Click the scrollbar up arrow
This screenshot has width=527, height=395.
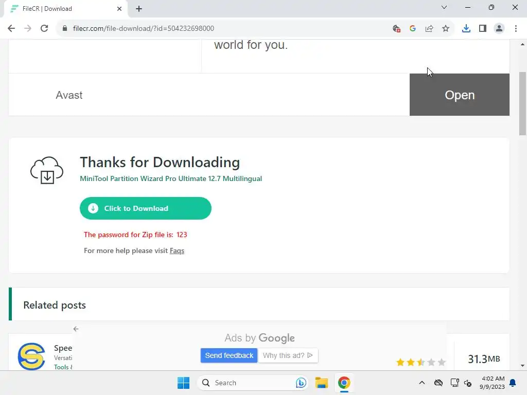(523, 44)
